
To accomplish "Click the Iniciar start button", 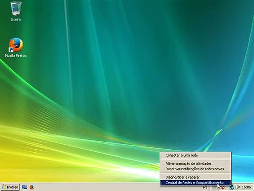I will tap(10, 187).
